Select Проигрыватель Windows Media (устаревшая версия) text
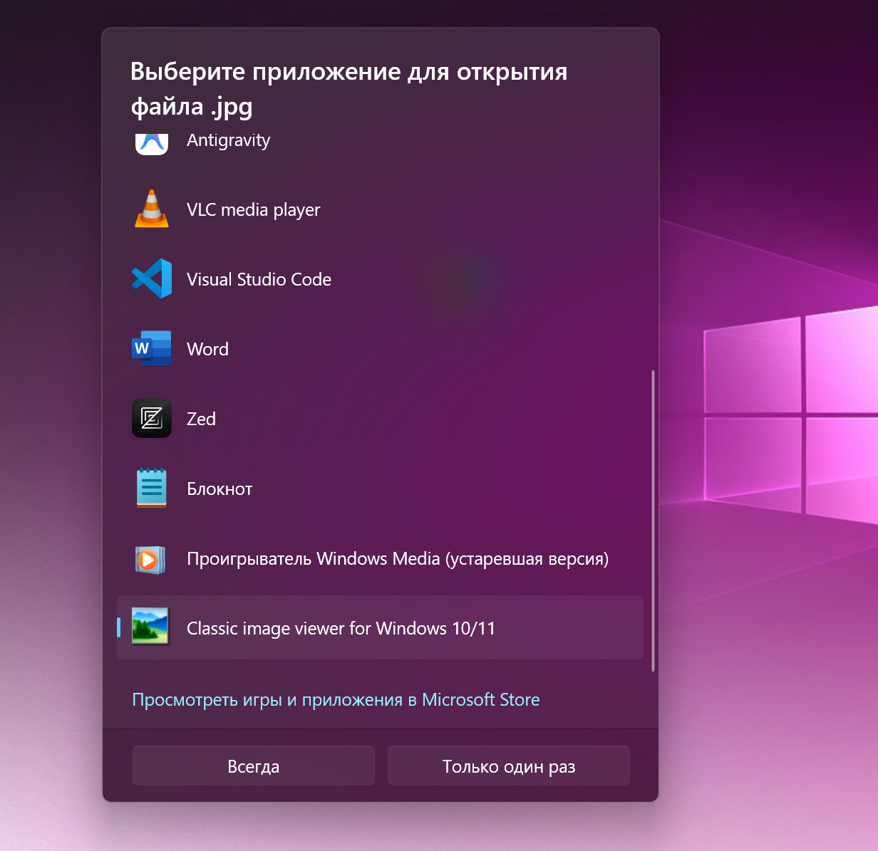 click(398, 559)
